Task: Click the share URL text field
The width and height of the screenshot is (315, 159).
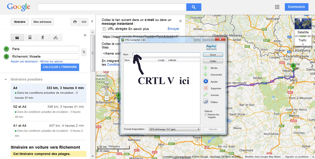Action: 140,37
